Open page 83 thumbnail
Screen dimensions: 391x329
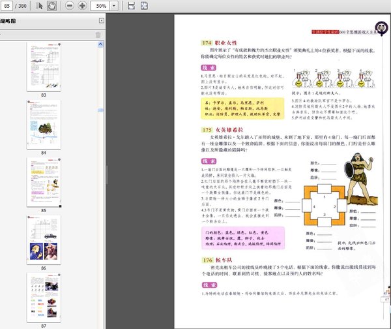tap(44, 67)
